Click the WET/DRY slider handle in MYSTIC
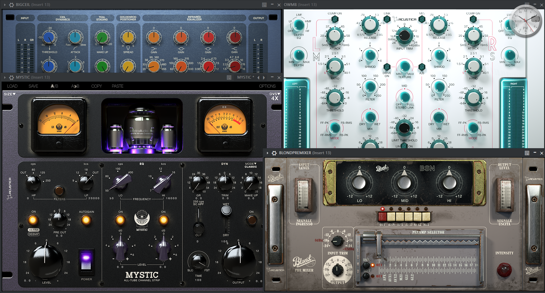Image resolution: width=545 pixels, height=293 pixels. (226, 210)
